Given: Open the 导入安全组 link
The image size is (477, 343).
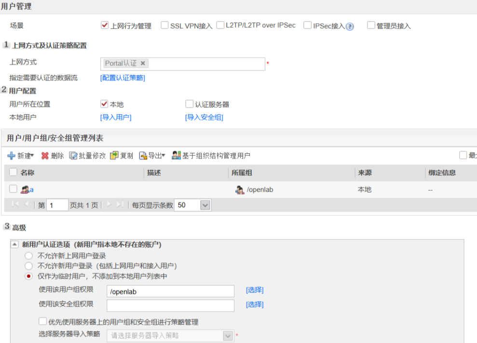Looking at the screenshot, I should tap(204, 118).
